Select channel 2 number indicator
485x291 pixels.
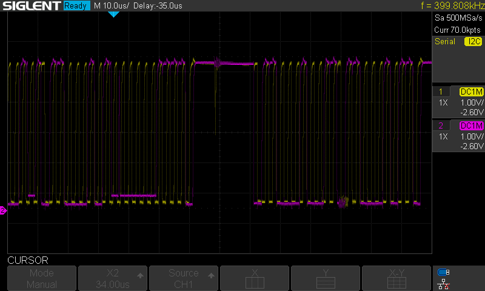[441, 125]
